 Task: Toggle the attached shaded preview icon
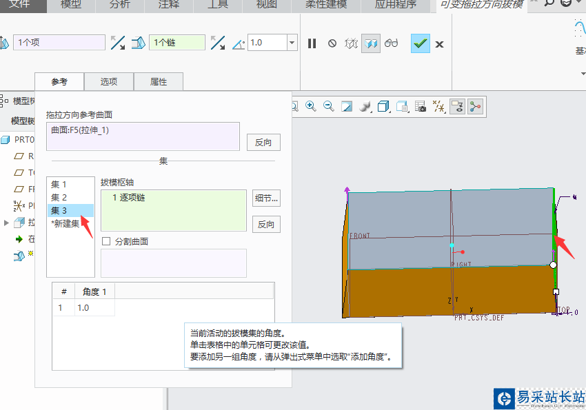[371, 43]
